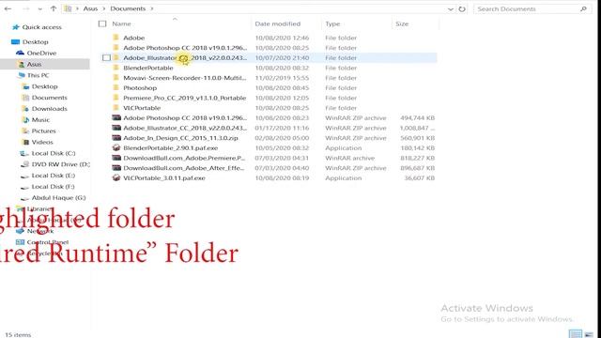Click the 36,607 KB size cell
Image resolution: width=601 pixels, height=338 pixels.
[x=420, y=177]
